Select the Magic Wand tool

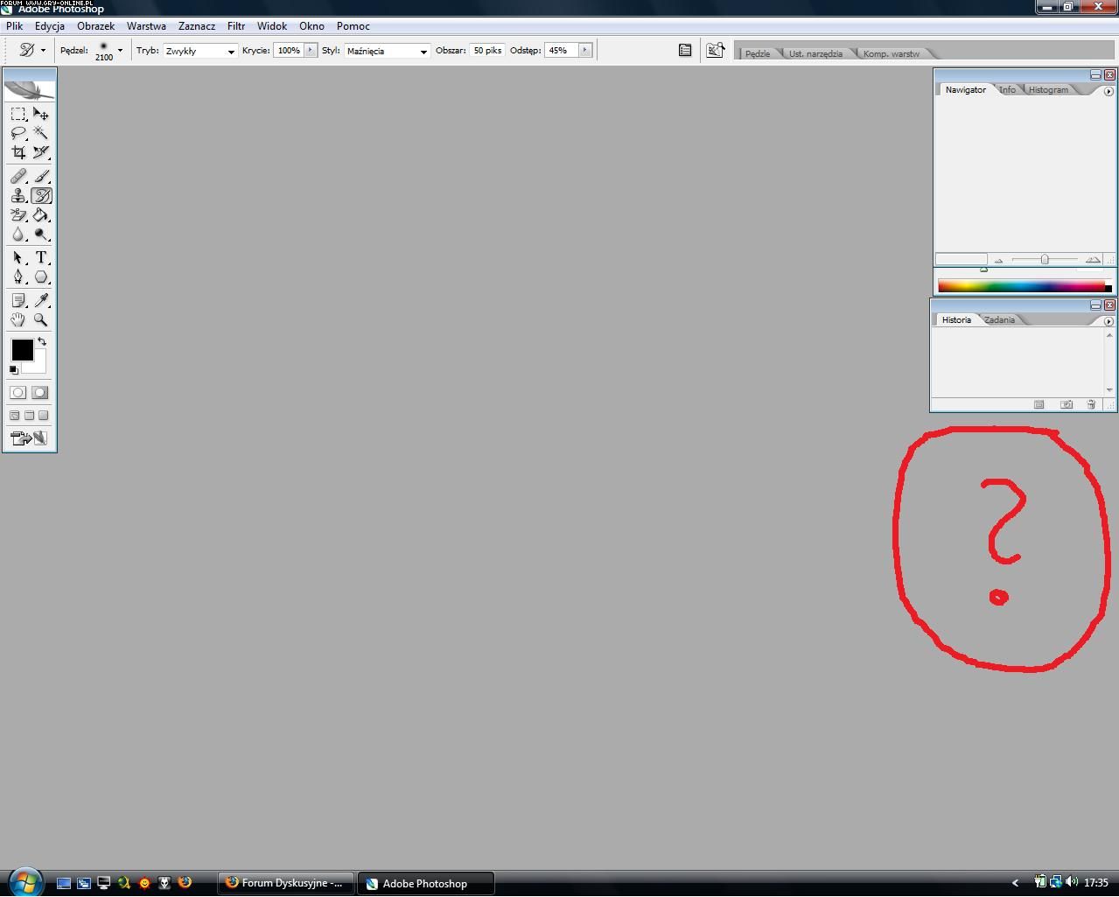tap(40, 133)
